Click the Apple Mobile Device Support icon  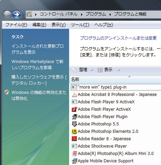tap(75, 161)
